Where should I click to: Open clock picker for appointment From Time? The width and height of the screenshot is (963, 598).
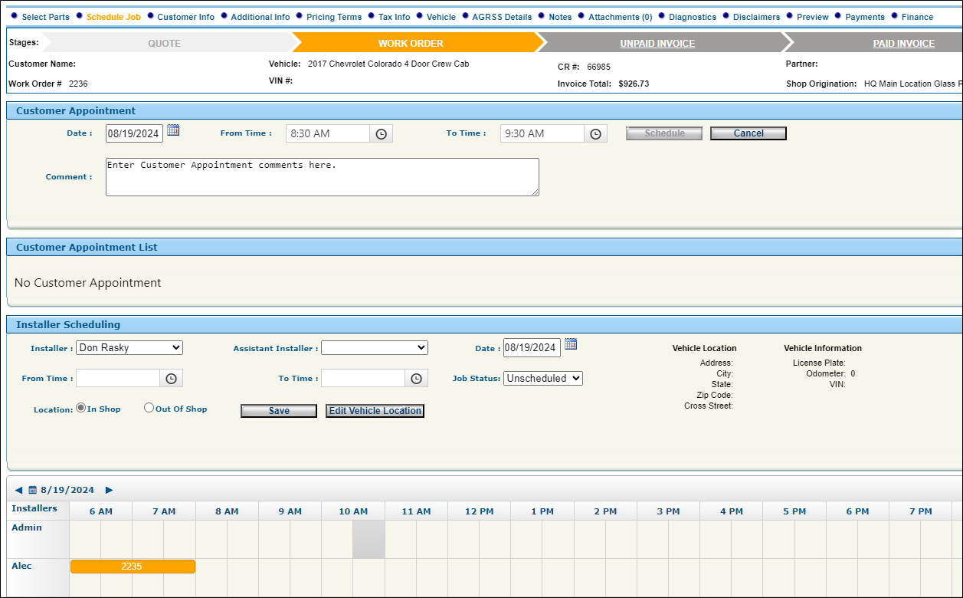381,133
